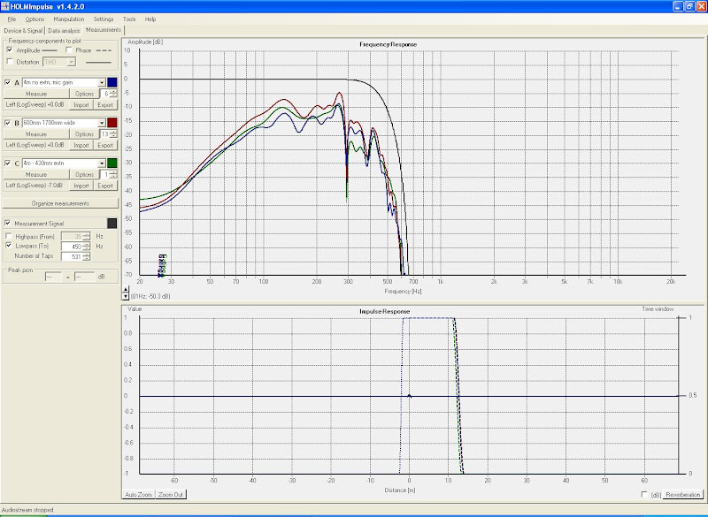Select the Measurements tab
This screenshot has height=517, width=708.
[x=104, y=30]
